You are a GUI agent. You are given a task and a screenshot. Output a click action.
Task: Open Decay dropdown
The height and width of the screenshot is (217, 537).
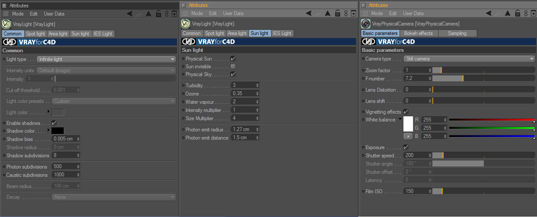coord(114,197)
